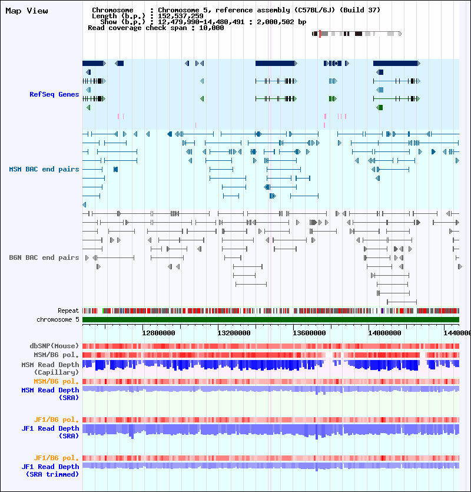This screenshot has width=471, height=492.
Task: Click the 14000000 position label on the axis
Action: [384, 333]
